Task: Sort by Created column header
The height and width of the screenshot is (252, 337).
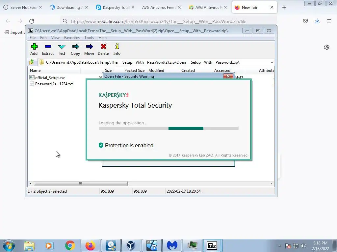Action: coord(188,71)
